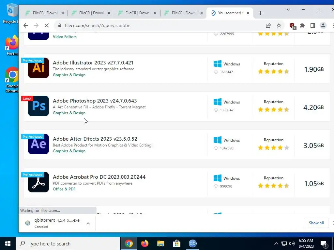Open the network icon in system tray

[x=284, y=243]
